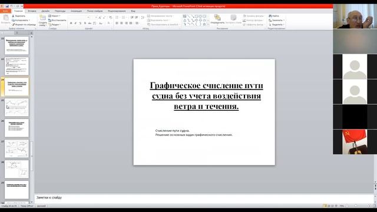Screen dimensions: 377x212
Task: Open Выровнять текст dropdown
Action: tap(158, 21)
